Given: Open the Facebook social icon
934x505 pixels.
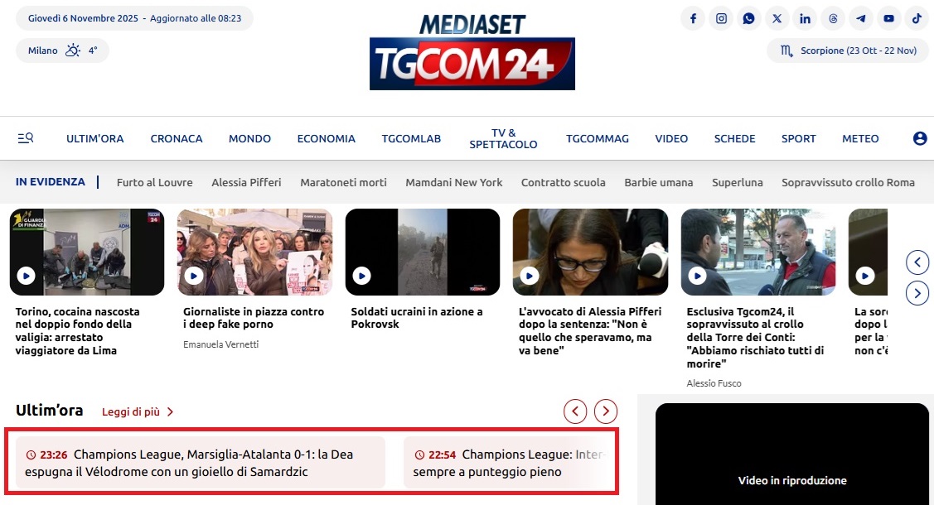Looking at the screenshot, I should tap(693, 18).
